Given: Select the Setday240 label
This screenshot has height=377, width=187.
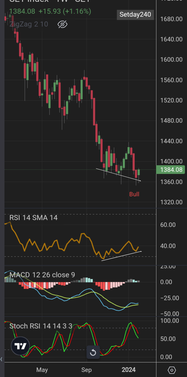Looking at the screenshot, I should [x=135, y=14].
